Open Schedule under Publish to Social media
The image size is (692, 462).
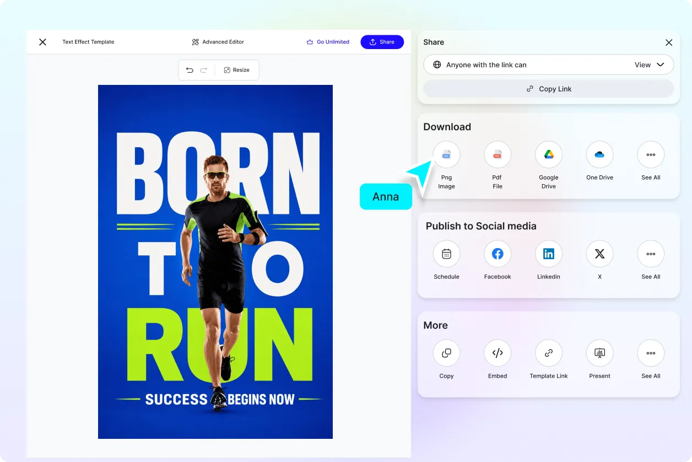446,254
